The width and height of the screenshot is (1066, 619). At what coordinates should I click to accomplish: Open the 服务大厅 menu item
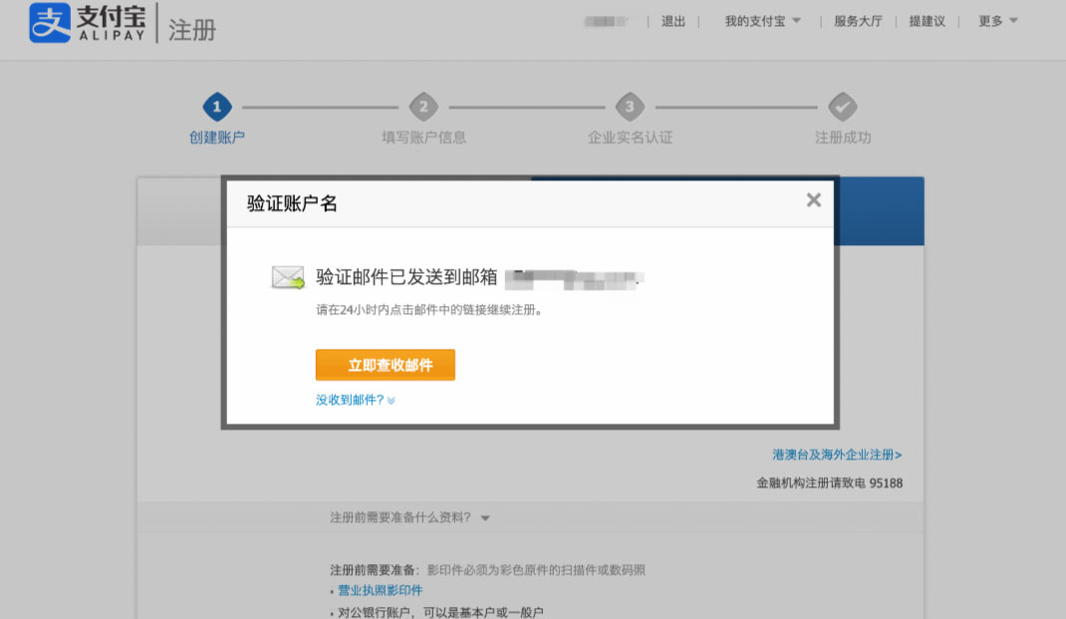coord(857,20)
